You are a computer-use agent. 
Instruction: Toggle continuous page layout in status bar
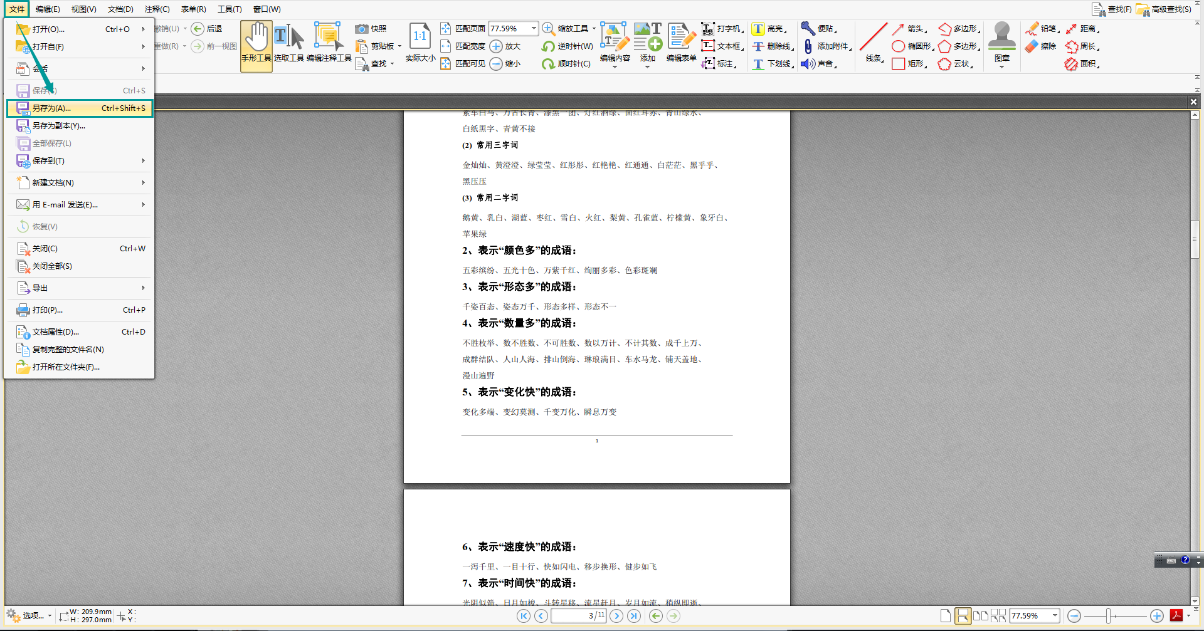pos(963,616)
